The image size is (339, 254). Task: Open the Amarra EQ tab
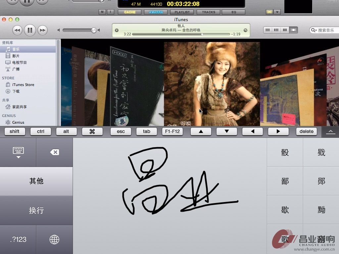(234, 12)
